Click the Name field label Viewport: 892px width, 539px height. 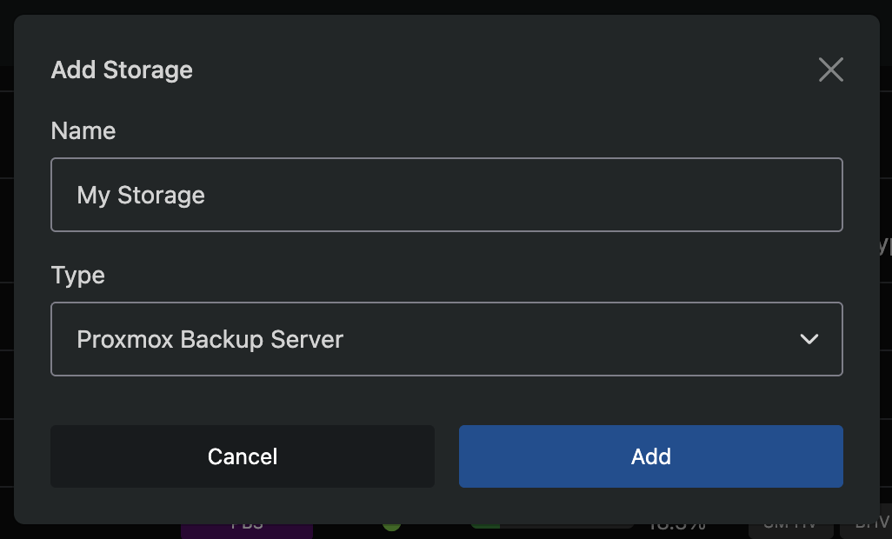click(83, 130)
